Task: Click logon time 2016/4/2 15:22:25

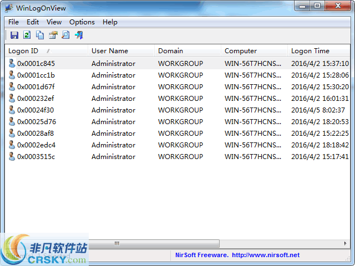Action: pyautogui.click(x=320, y=134)
